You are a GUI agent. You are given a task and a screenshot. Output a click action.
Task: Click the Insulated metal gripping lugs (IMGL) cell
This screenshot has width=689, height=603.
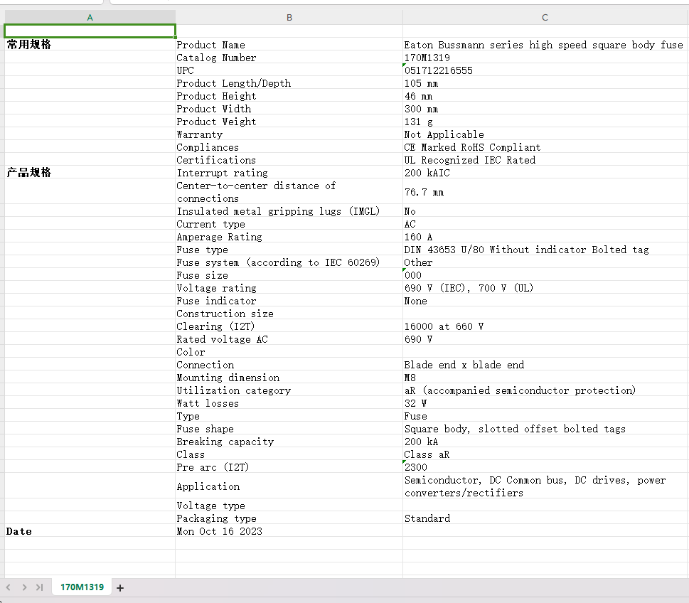point(289,211)
